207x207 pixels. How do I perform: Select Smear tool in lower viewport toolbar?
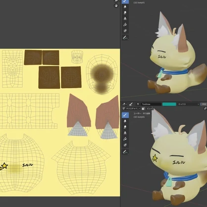(x=125, y=127)
